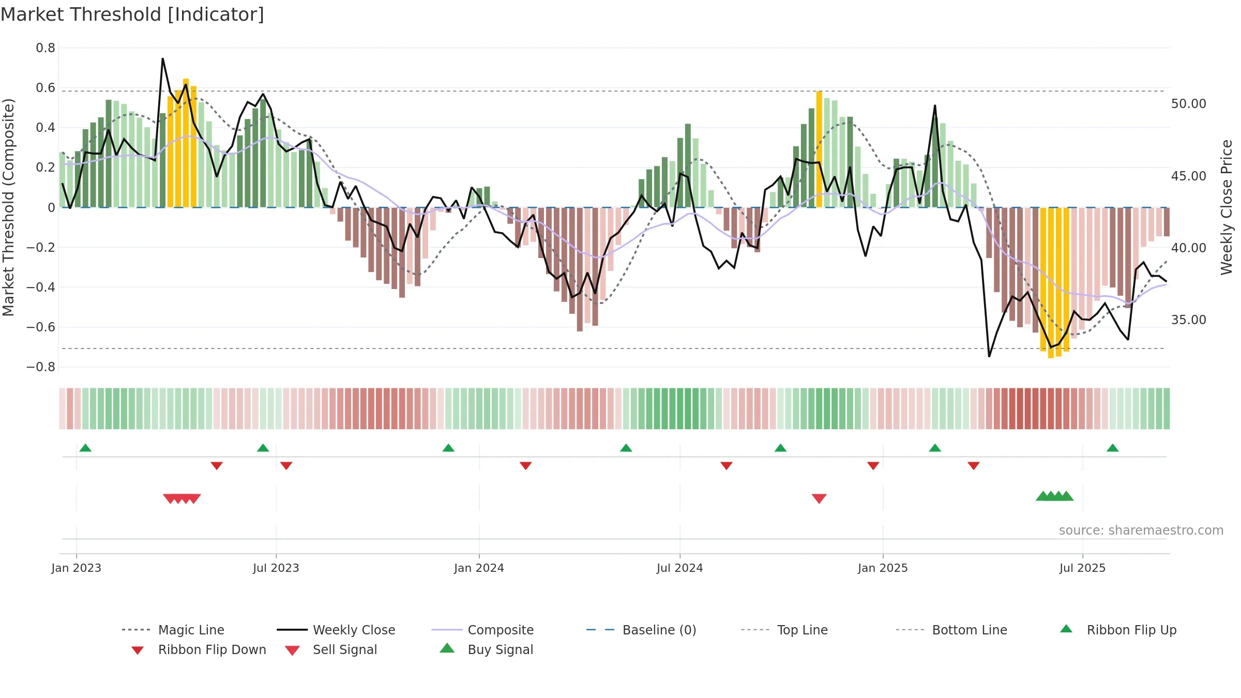Click the Jul 2023 x-axis label
This screenshot has width=1241, height=698.
tap(276, 568)
